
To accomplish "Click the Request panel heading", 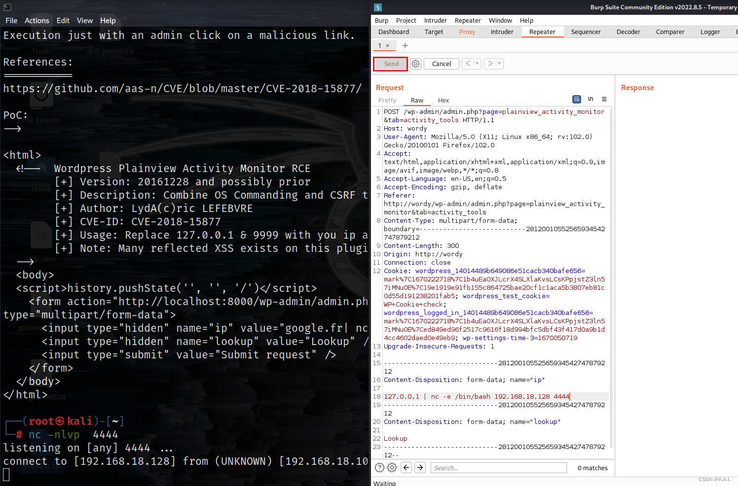I will click(x=390, y=88).
